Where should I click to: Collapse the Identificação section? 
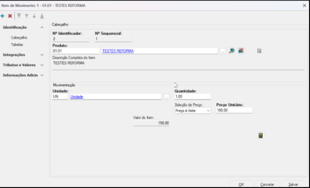click(42, 27)
